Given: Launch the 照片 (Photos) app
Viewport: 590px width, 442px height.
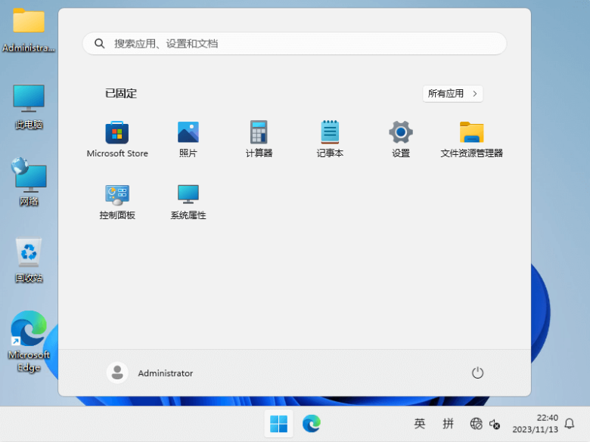Looking at the screenshot, I should 188,139.
